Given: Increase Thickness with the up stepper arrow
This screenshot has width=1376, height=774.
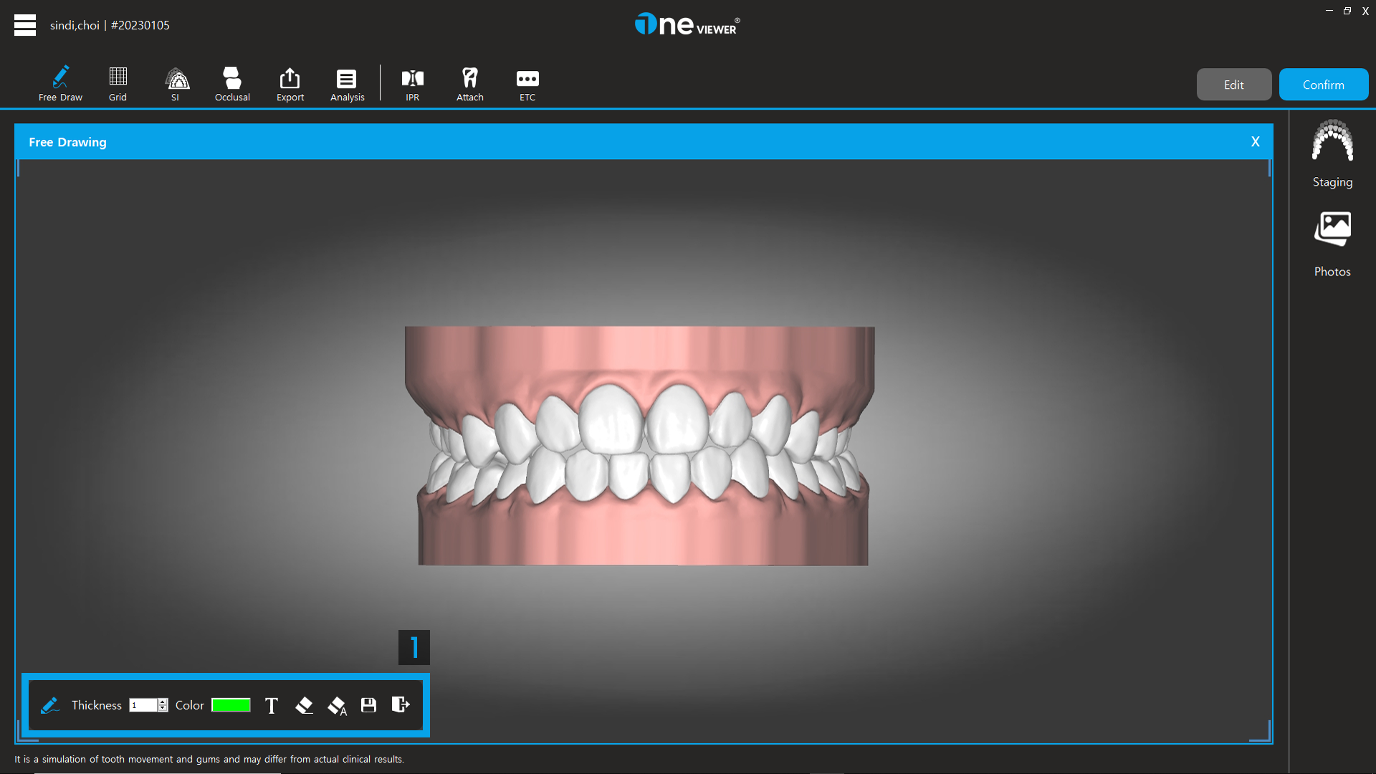Looking at the screenshot, I should [x=163, y=702].
